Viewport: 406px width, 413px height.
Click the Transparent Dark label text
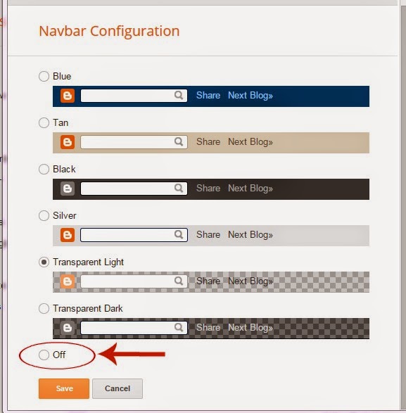[x=88, y=308]
